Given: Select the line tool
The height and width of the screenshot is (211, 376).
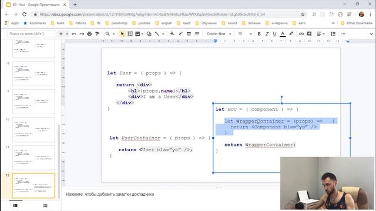Looking at the screenshot, I should 157,34.
